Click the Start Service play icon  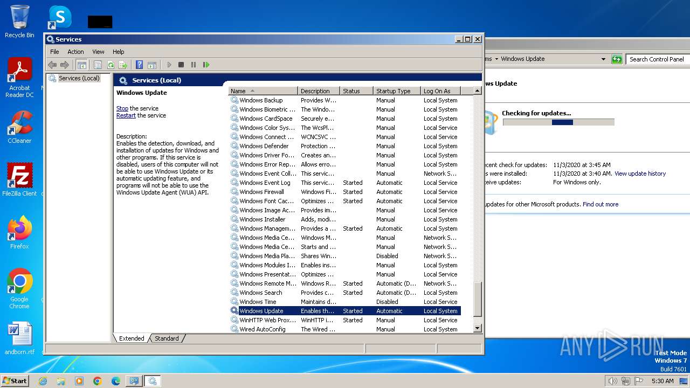(169, 65)
